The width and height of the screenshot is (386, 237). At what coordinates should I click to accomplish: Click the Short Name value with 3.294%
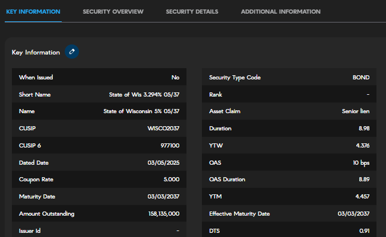click(x=144, y=94)
